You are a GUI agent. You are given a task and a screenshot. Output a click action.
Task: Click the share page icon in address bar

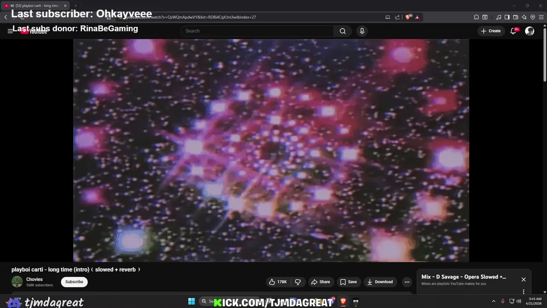pos(397,17)
